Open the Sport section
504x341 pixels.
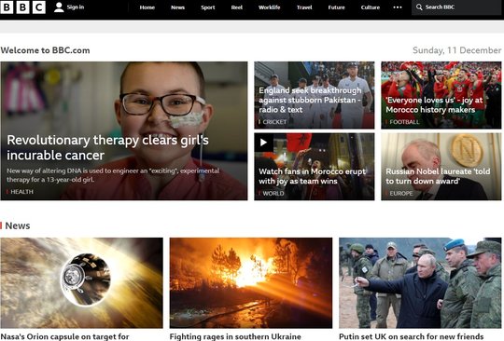208,7
